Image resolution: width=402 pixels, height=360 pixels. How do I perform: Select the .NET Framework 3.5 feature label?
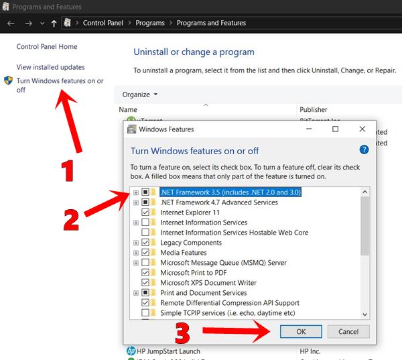click(230, 192)
